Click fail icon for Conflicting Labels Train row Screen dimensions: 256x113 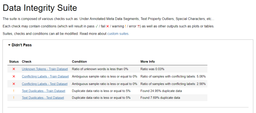[x=14, y=76]
